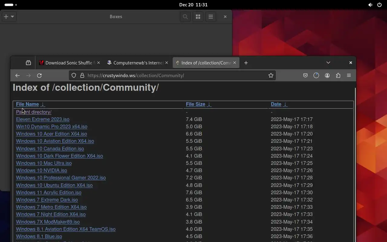The width and height of the screenshot is (387, 242).
Task: Open Windows 10 Professional Gamer 2022.iso
Action: point(61,178)
